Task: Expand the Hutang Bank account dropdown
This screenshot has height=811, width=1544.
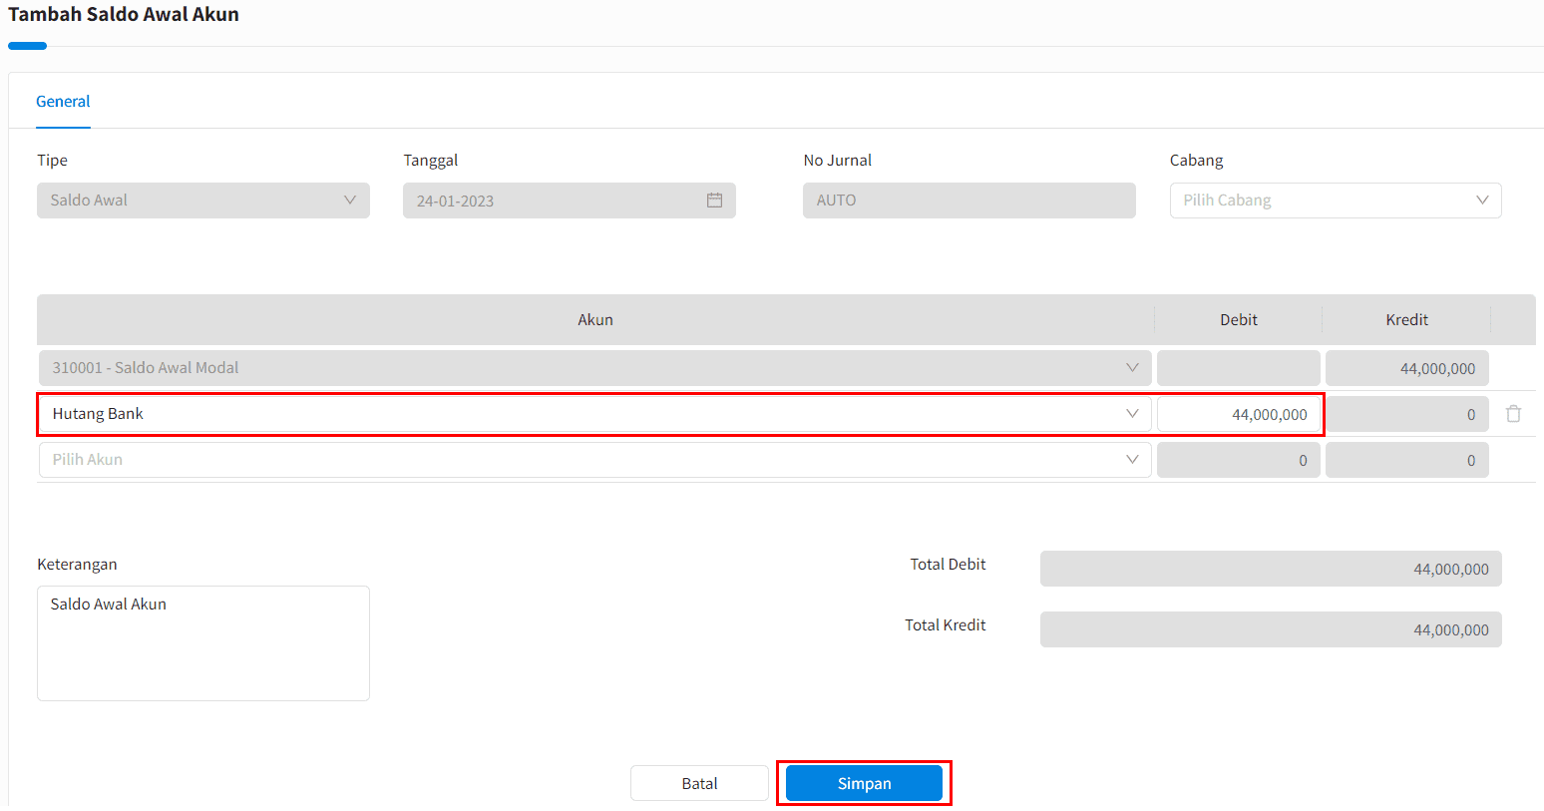Action: 595,414
